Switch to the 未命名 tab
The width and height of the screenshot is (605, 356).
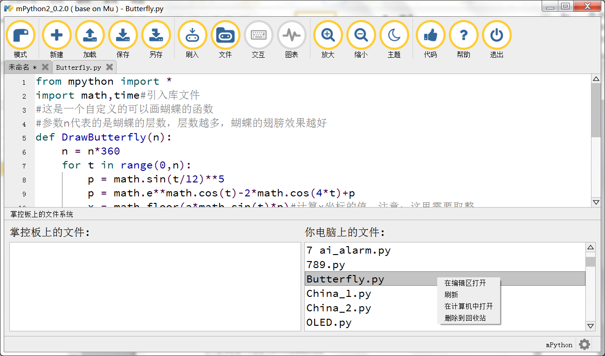22,67
